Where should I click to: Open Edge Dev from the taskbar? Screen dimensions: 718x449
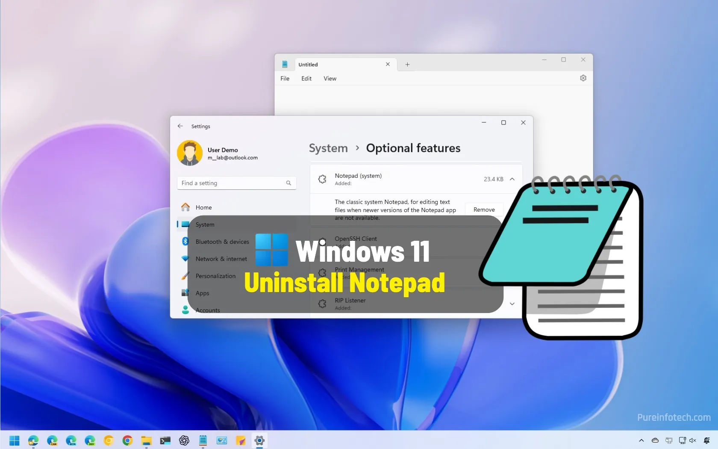[x=90, y=440]
